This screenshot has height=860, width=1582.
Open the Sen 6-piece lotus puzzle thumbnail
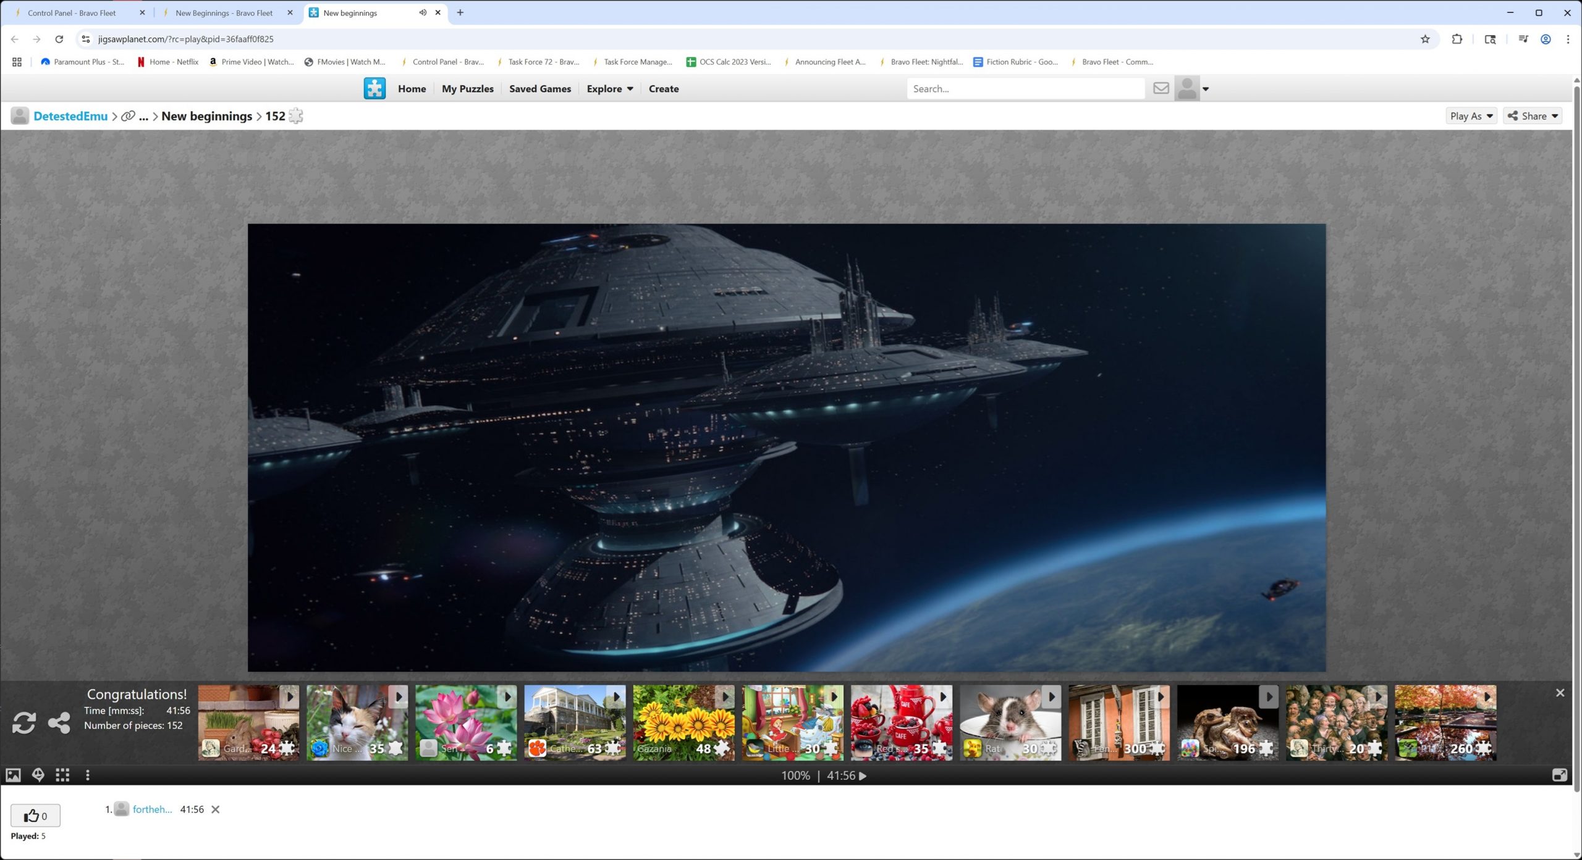coord(466,722)
